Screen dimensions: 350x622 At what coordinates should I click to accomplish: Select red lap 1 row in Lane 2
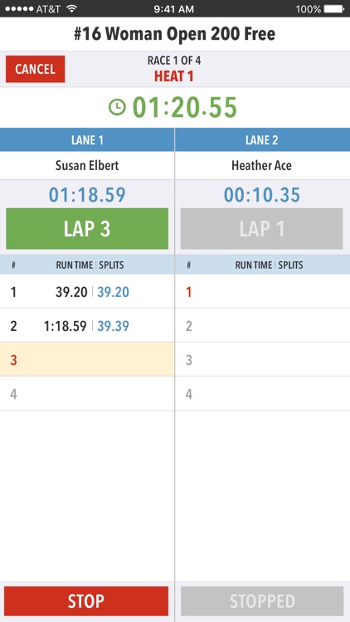point(262,292)
